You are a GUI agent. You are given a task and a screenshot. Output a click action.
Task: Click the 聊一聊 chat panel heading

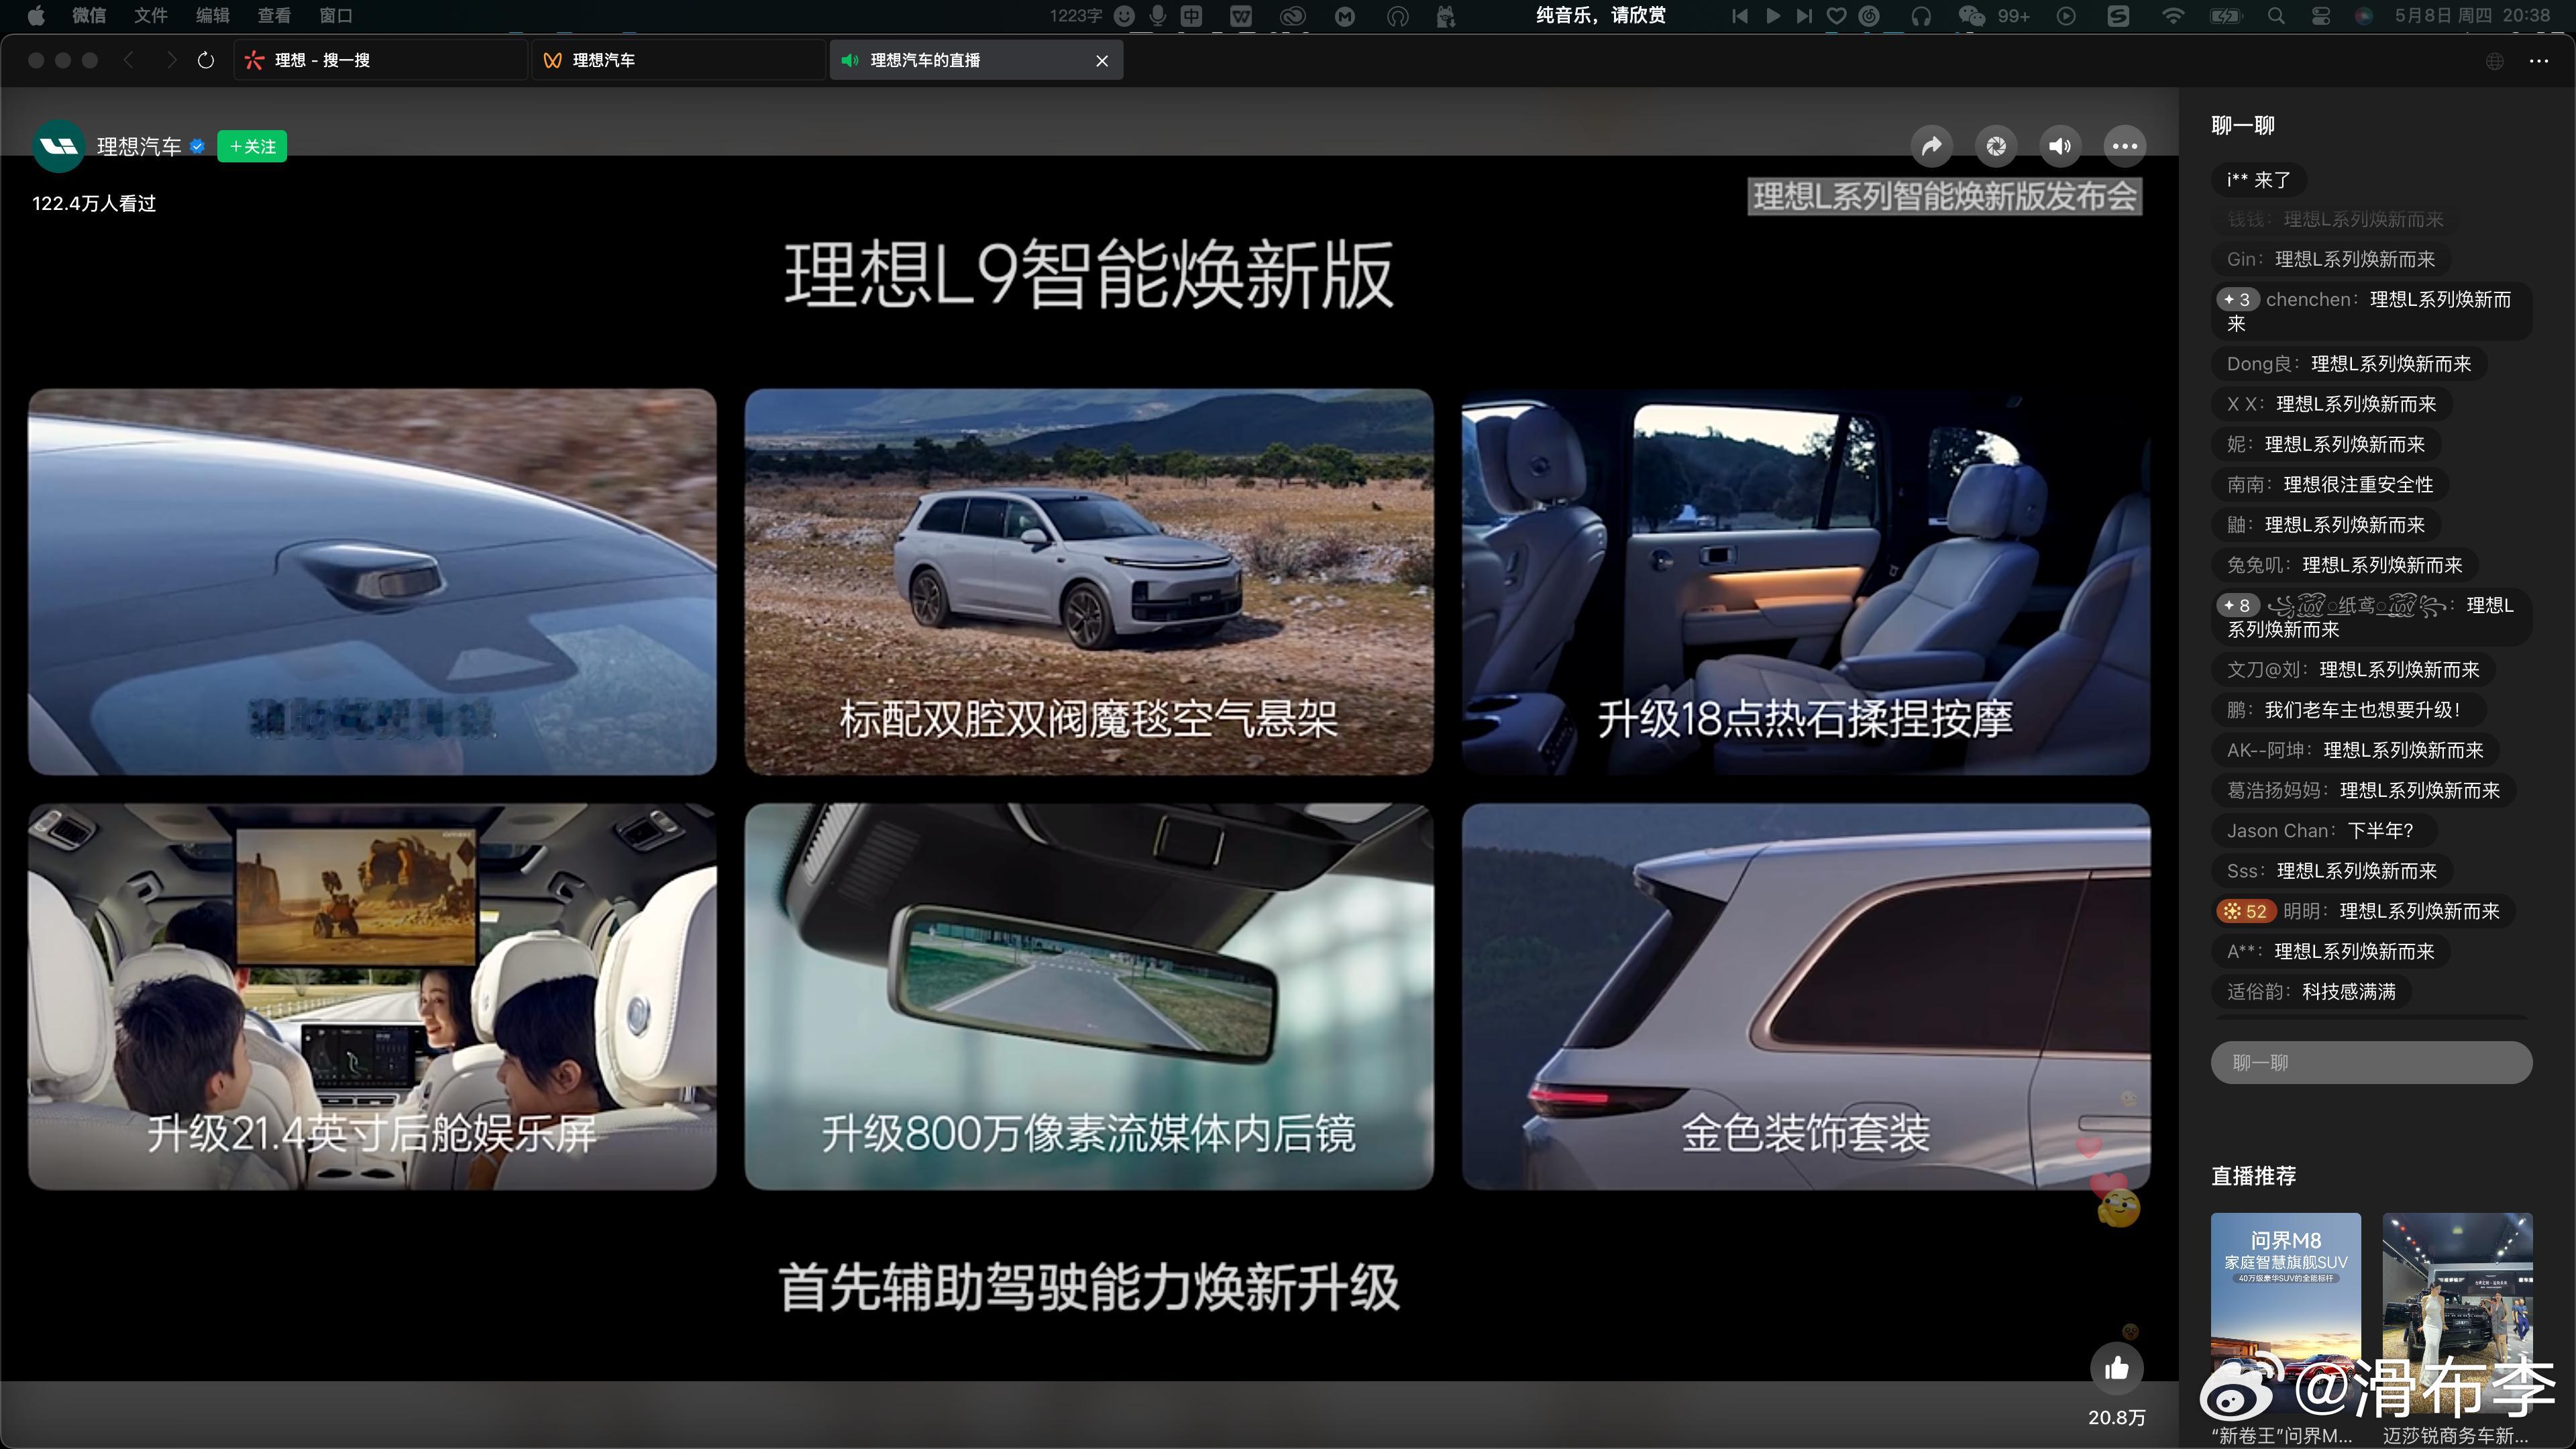(x=2243, y=125)
